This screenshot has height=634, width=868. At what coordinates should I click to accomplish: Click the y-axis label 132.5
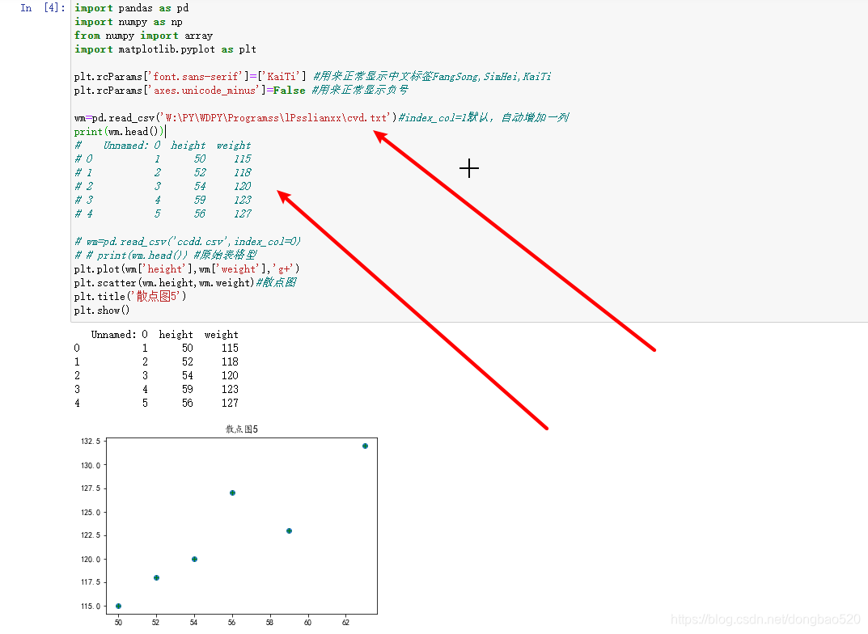(91, 442)
